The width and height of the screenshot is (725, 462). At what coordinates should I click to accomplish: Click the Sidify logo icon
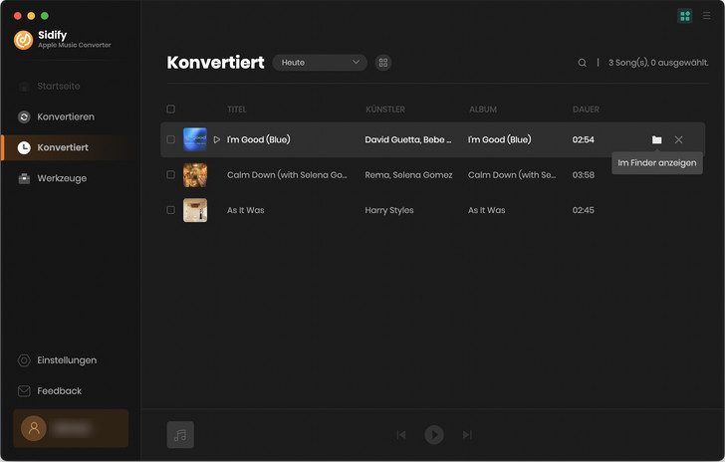[x=23, y=40]
